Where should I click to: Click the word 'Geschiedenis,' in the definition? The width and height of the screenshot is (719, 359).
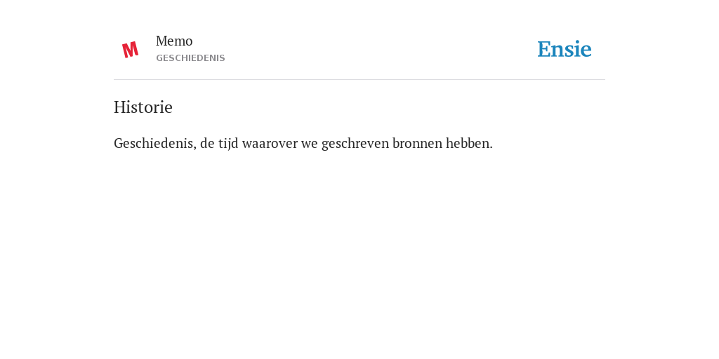pyautogui.click(x=155, y=143)
